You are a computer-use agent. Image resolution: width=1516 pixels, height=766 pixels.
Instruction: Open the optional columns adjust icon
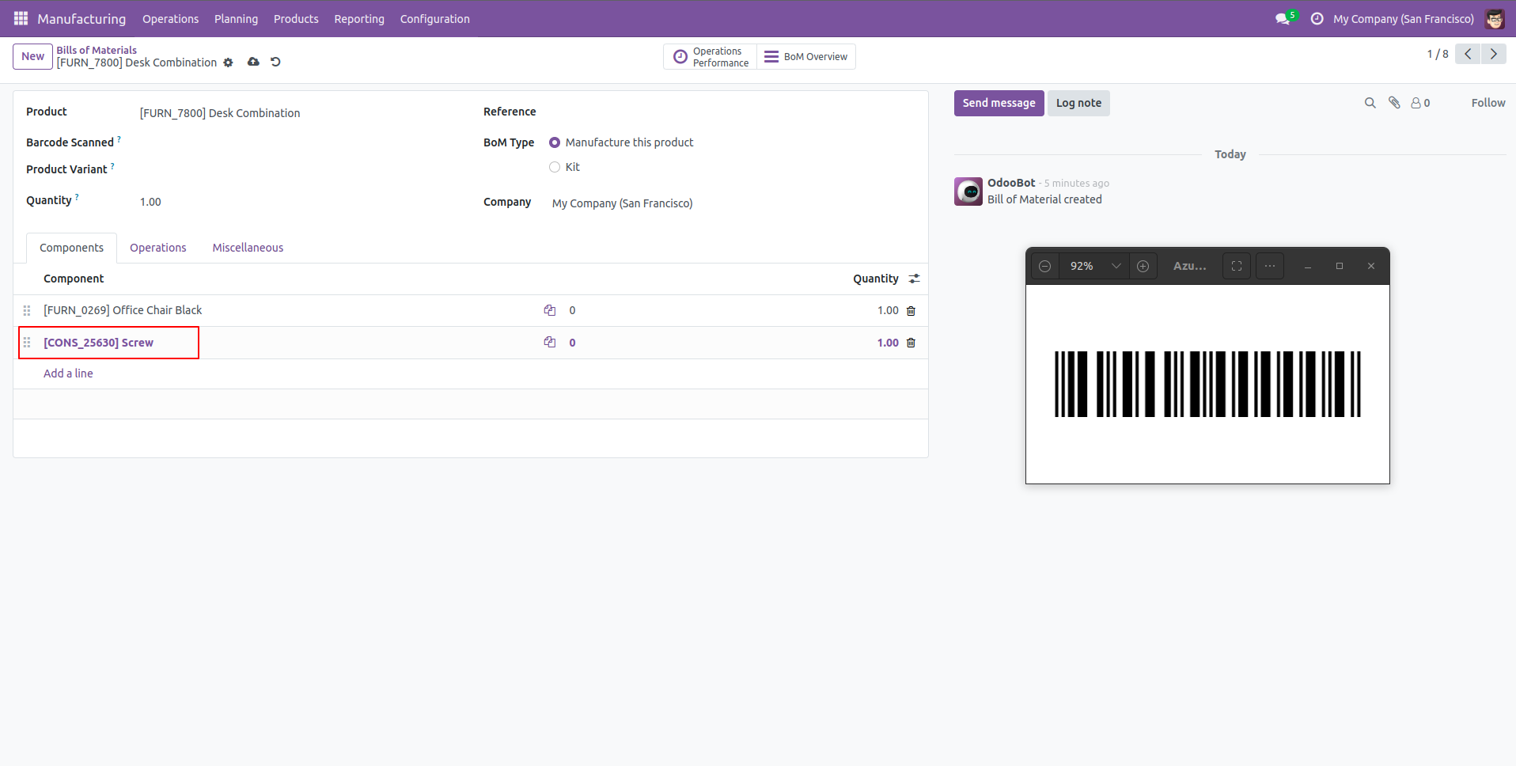914,279
